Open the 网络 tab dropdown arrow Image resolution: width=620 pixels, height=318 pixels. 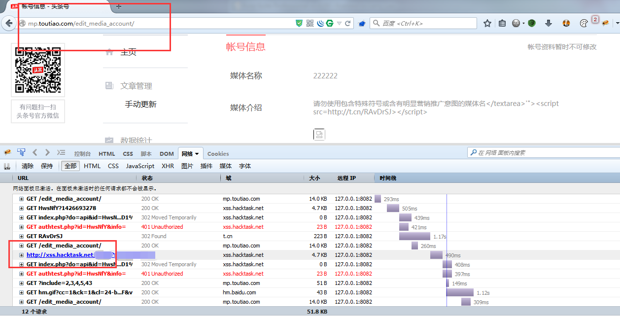pyautogui.click(x=197, y=154)
